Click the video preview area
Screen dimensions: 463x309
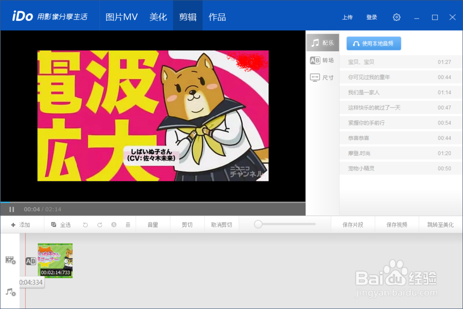153,116
